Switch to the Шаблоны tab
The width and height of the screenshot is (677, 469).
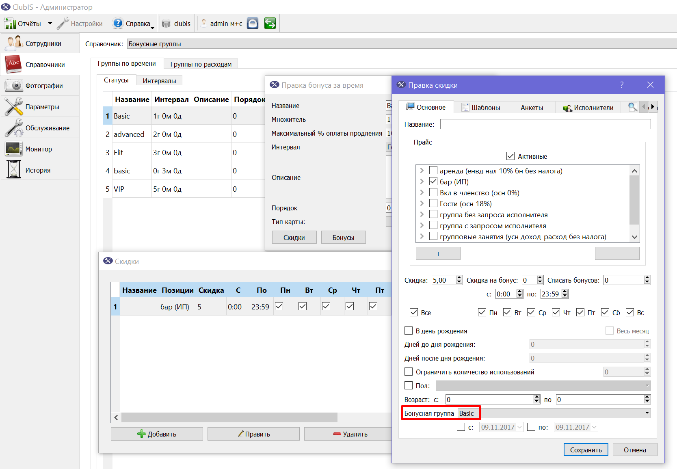pyautogui.click(x=481, y=108)
